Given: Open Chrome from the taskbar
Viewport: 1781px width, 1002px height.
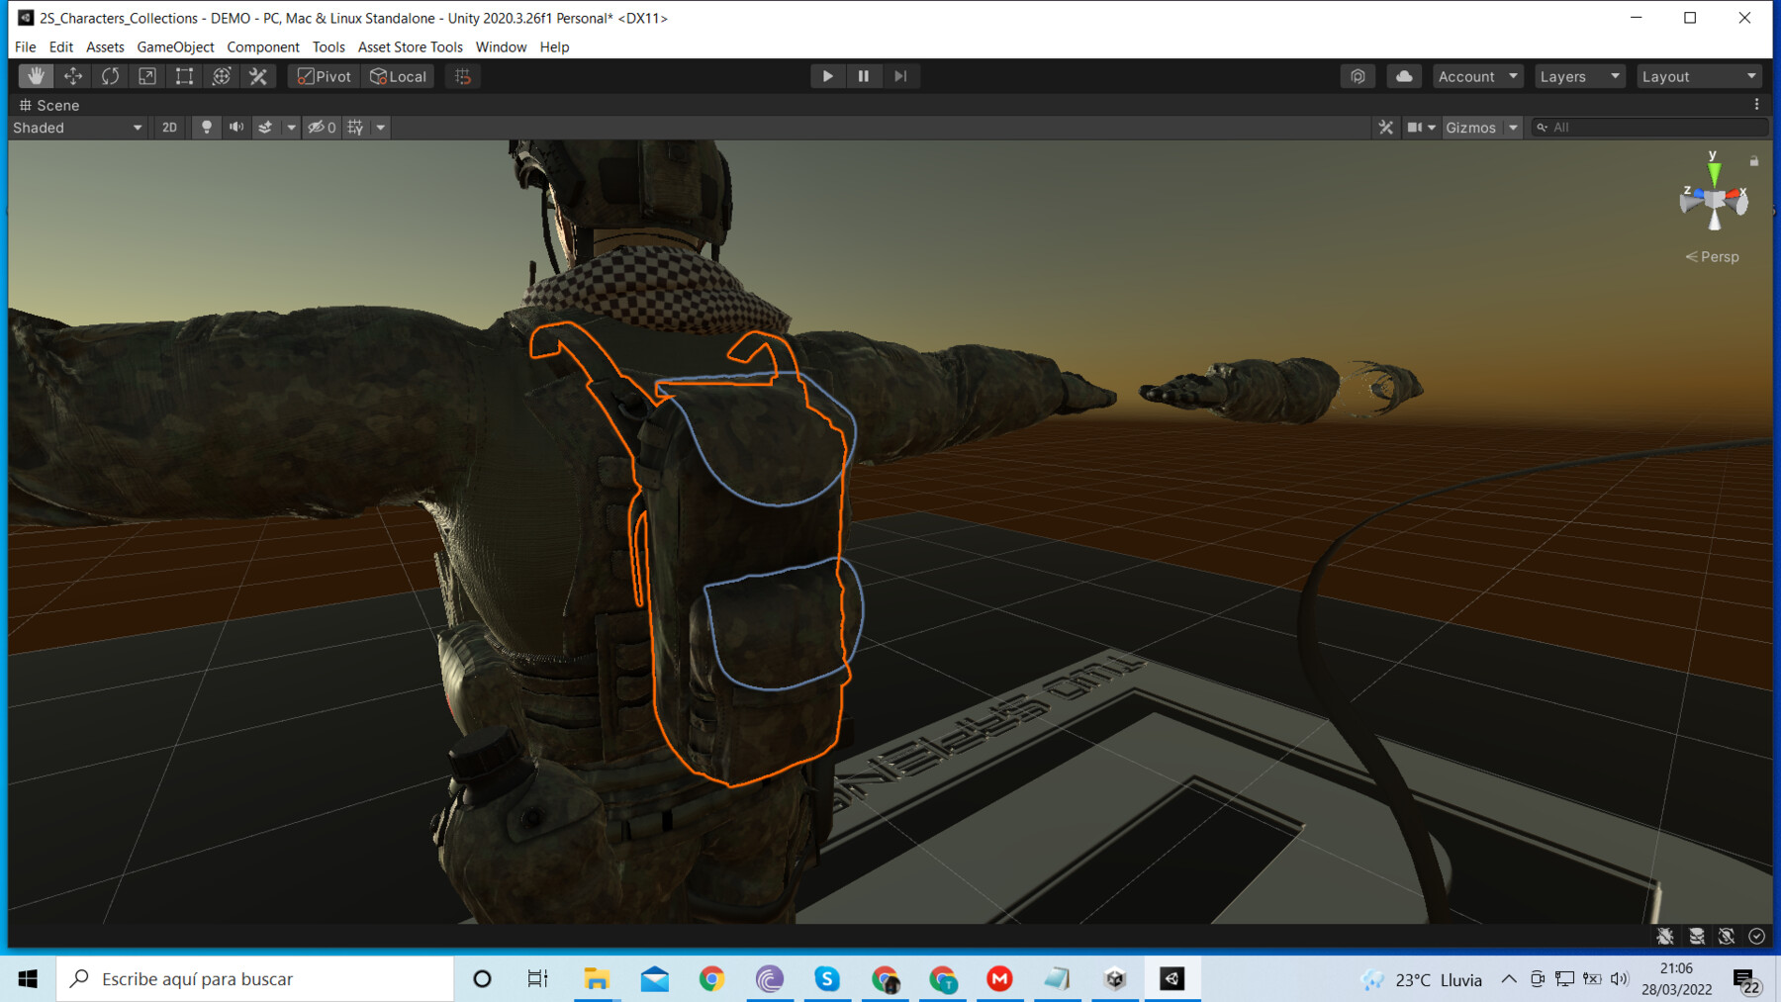Looking at the screenshot, I should 711,978.
